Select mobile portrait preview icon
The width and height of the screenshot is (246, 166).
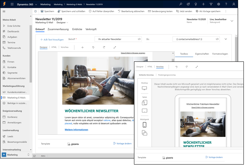pos(144,125)
